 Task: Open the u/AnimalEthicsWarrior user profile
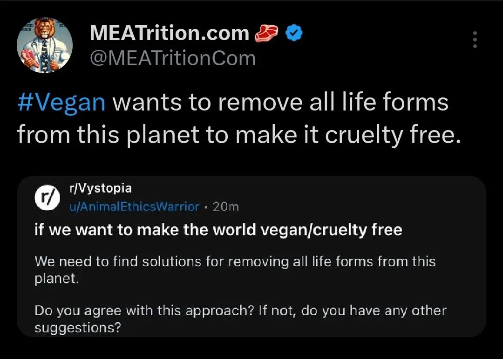click(x=134, y=207)
